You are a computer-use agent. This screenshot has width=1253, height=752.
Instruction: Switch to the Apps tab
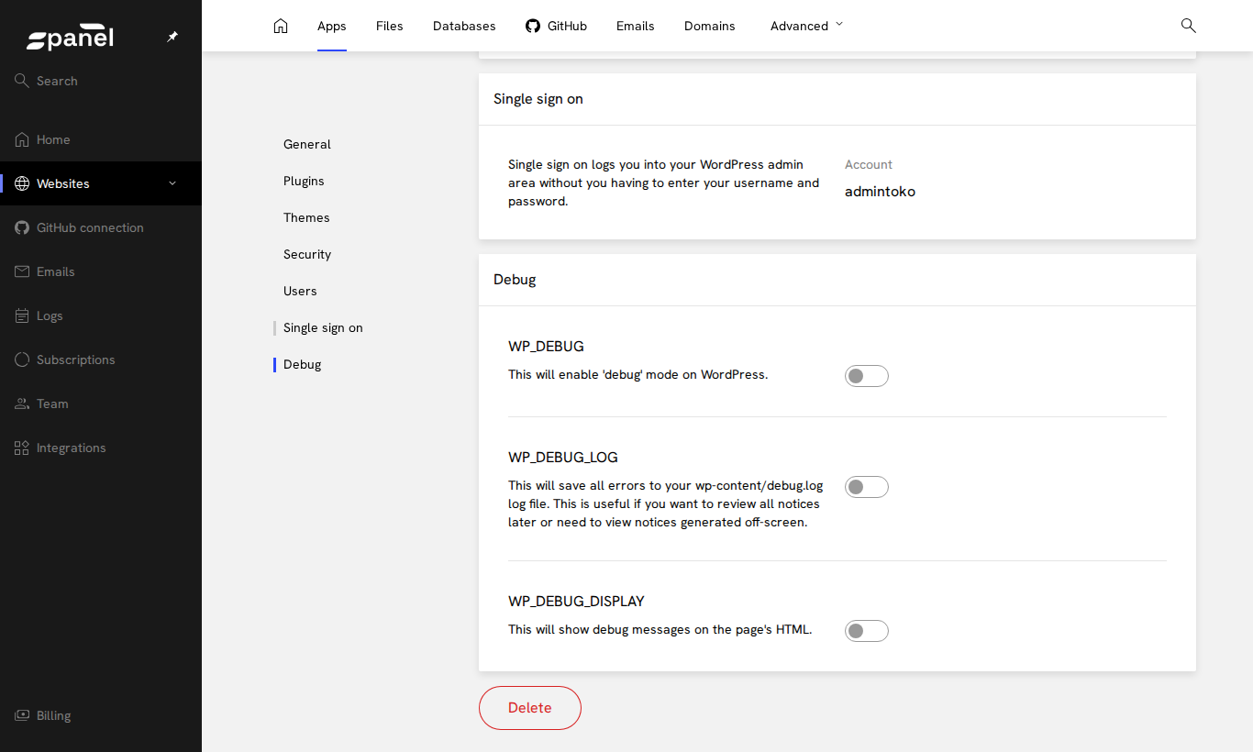click(332, 26)
